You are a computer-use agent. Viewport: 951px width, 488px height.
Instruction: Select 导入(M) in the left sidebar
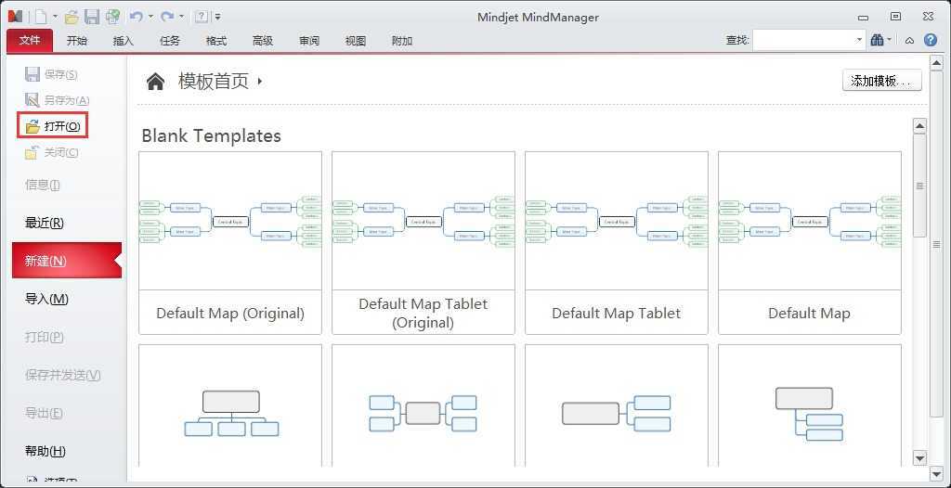pos(46,299)
